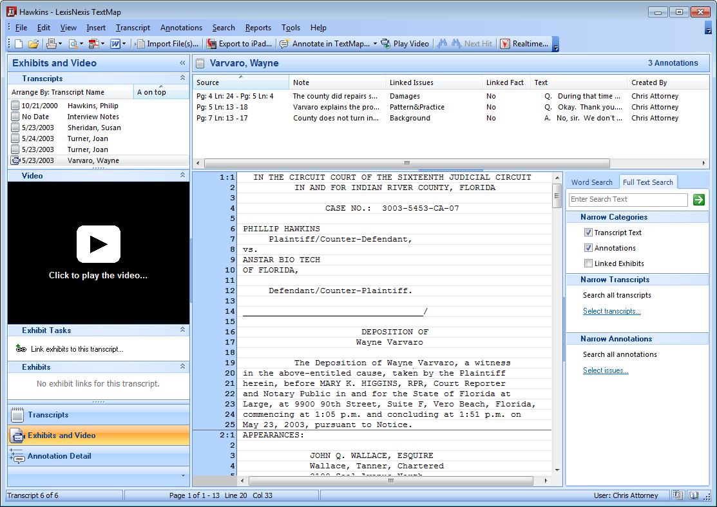Open the Transcript menu
Viewport: 717px width, 507px height.
coord(133,28)
